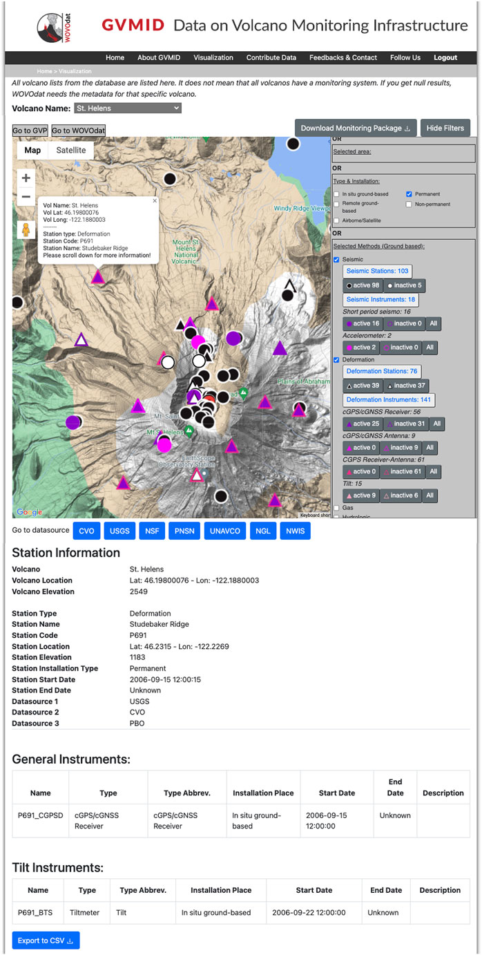Click the Google logo on the map
The height and width of the screenshot is (955, 482).
[29, 512]
